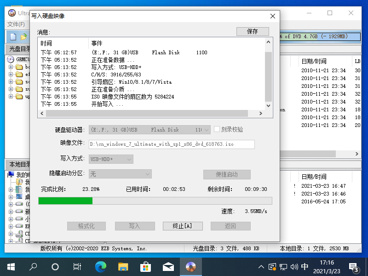The width and height of the screenshot is (368, 276).
Task: Open File Explorer from the taskbar
Action: [x=123, y=266]
